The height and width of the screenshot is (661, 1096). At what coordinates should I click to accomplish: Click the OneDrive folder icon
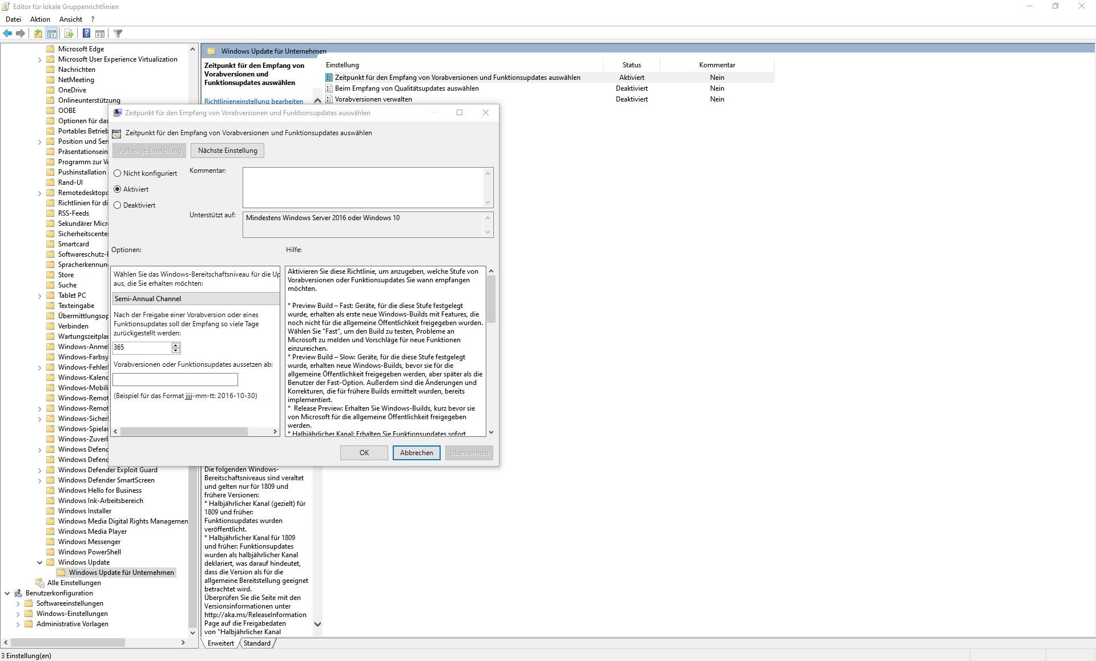click(50, 90)
